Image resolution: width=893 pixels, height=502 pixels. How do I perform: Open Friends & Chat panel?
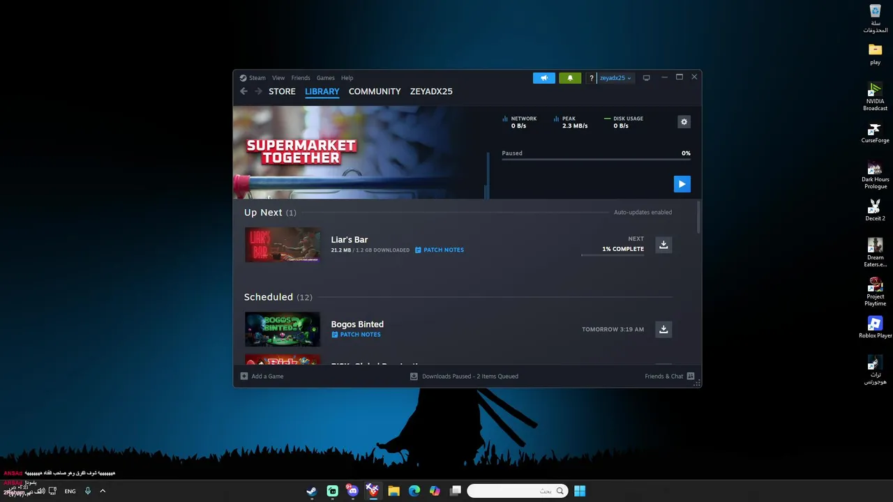click(669, 376)
